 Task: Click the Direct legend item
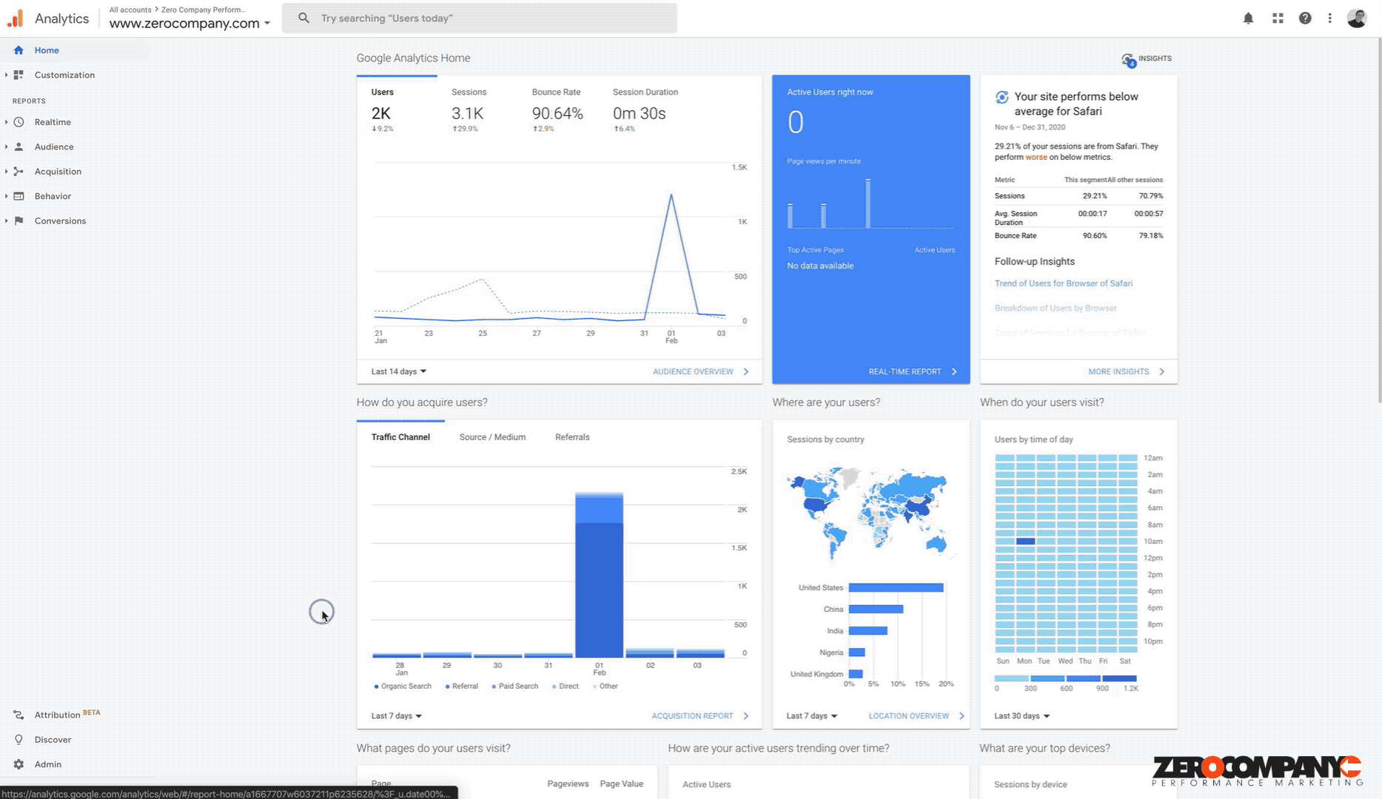[566, 687]
